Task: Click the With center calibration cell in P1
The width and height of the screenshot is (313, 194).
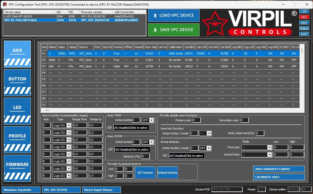Action: pyautogui.click(x=175, y=53)
